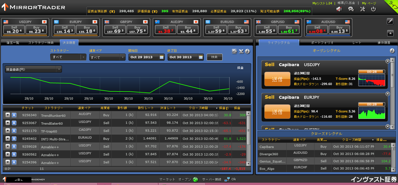Click AUDJPY Sell 93.38 button

[x=166, y=30]
